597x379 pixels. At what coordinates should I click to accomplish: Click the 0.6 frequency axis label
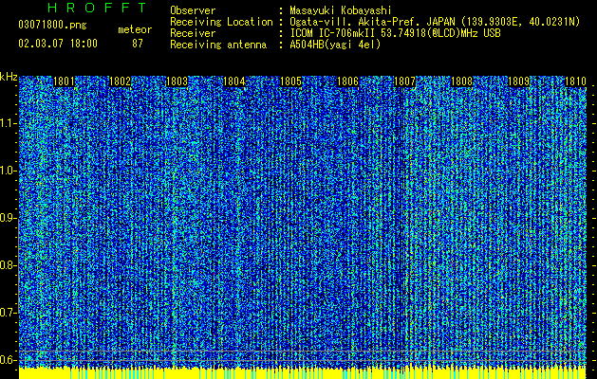pos(8,360)
